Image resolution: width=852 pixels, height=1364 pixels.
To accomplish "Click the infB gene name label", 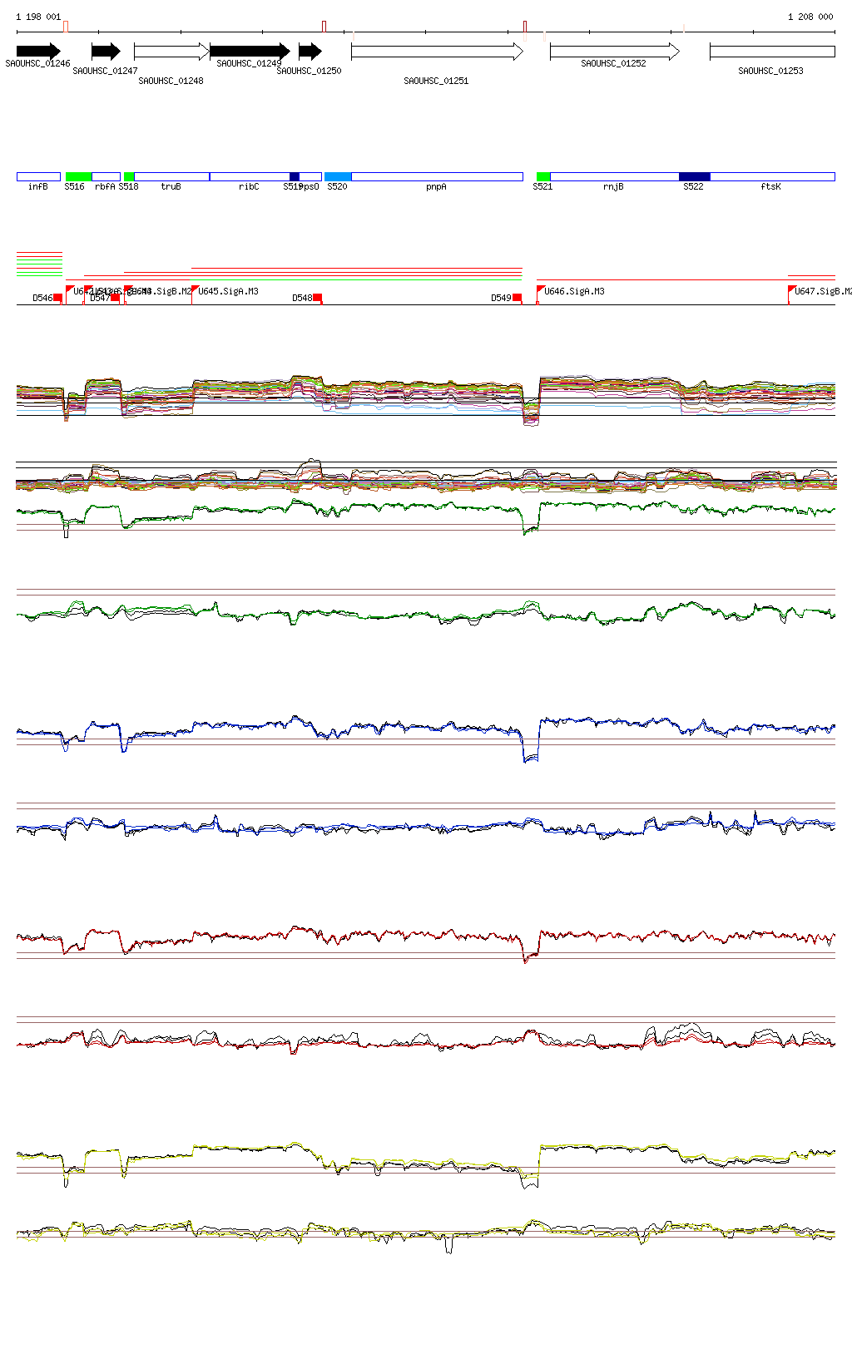I will tap(37, 186).
